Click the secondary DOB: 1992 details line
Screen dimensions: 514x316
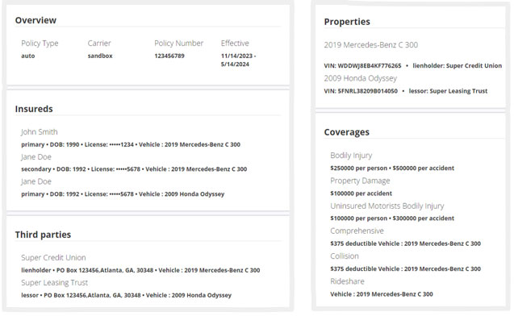click(134, 169)
